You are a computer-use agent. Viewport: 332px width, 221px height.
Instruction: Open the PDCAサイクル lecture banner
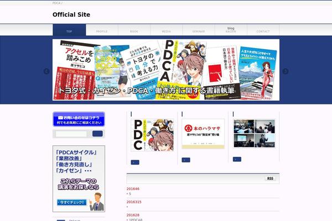coord(79,178)
